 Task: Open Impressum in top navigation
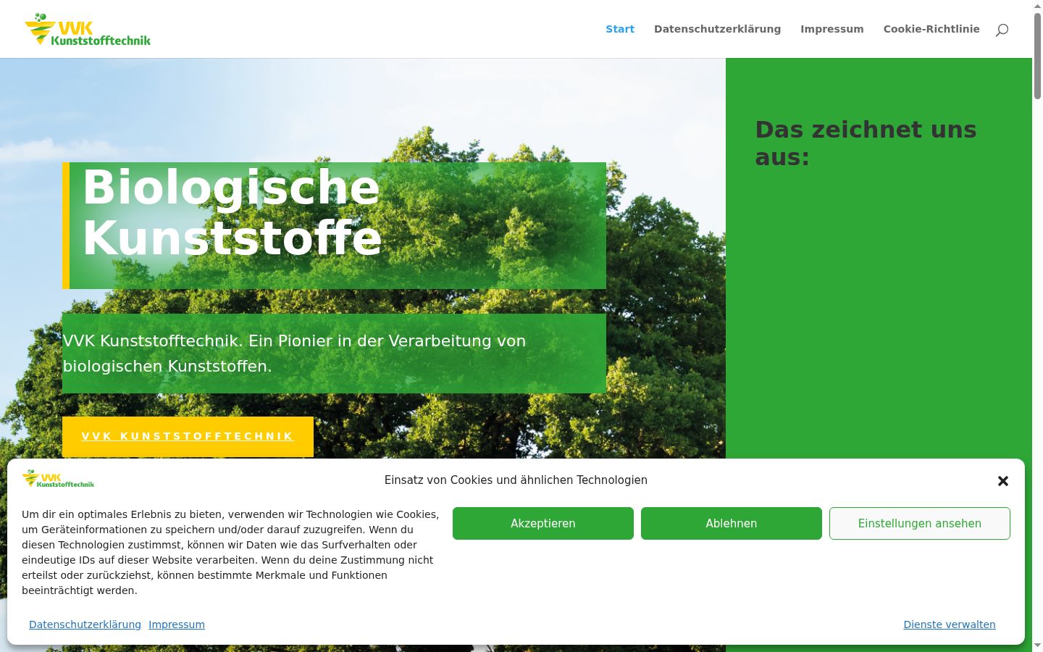[832, 29]
